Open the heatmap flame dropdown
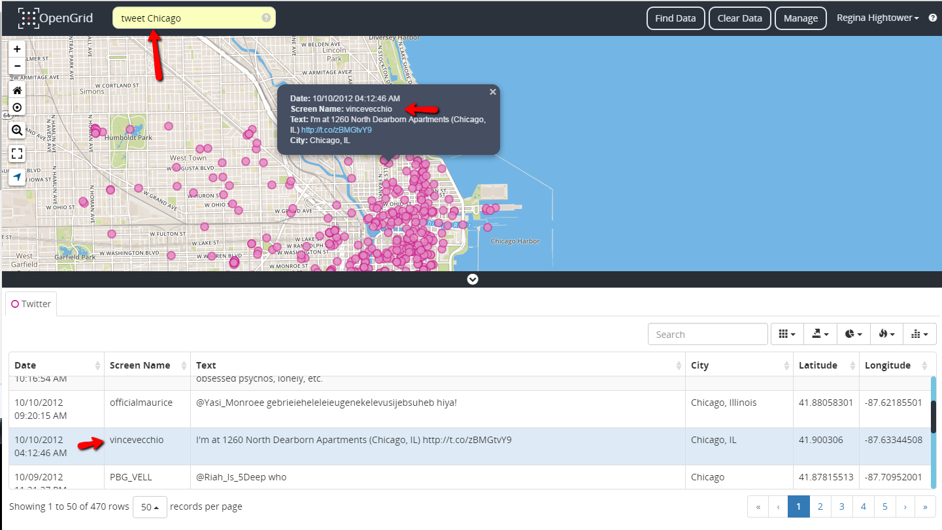Viewport: 942px width, 530px height. [886, 334]
